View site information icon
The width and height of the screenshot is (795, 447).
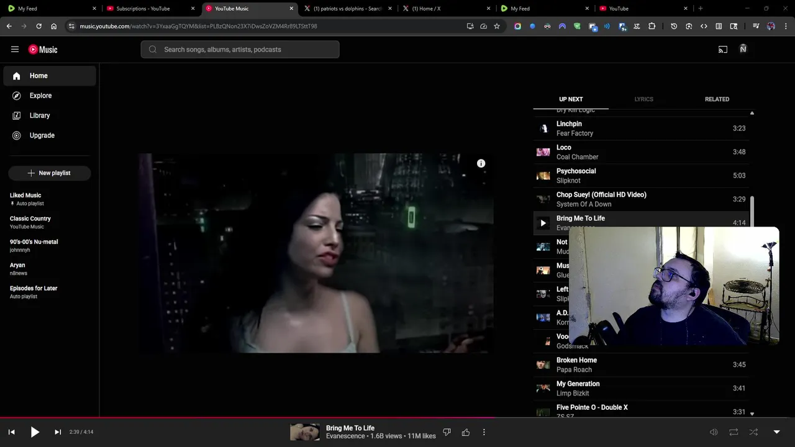tap(71, 26)
